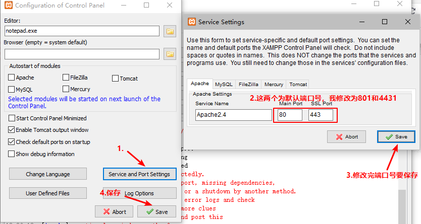Click XAMPP icon in Service Settings title
This screenshot has width=421, height=224.
coord(192,22)
